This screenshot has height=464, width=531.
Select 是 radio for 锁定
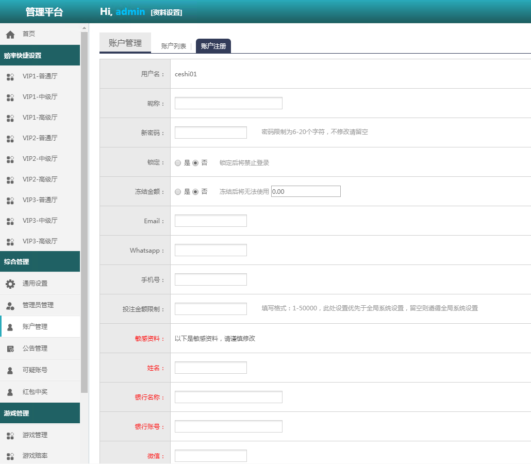pyautogui.click(x=178, y=163)
